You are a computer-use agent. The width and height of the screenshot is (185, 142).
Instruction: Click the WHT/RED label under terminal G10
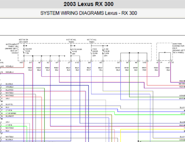(144, 69)
